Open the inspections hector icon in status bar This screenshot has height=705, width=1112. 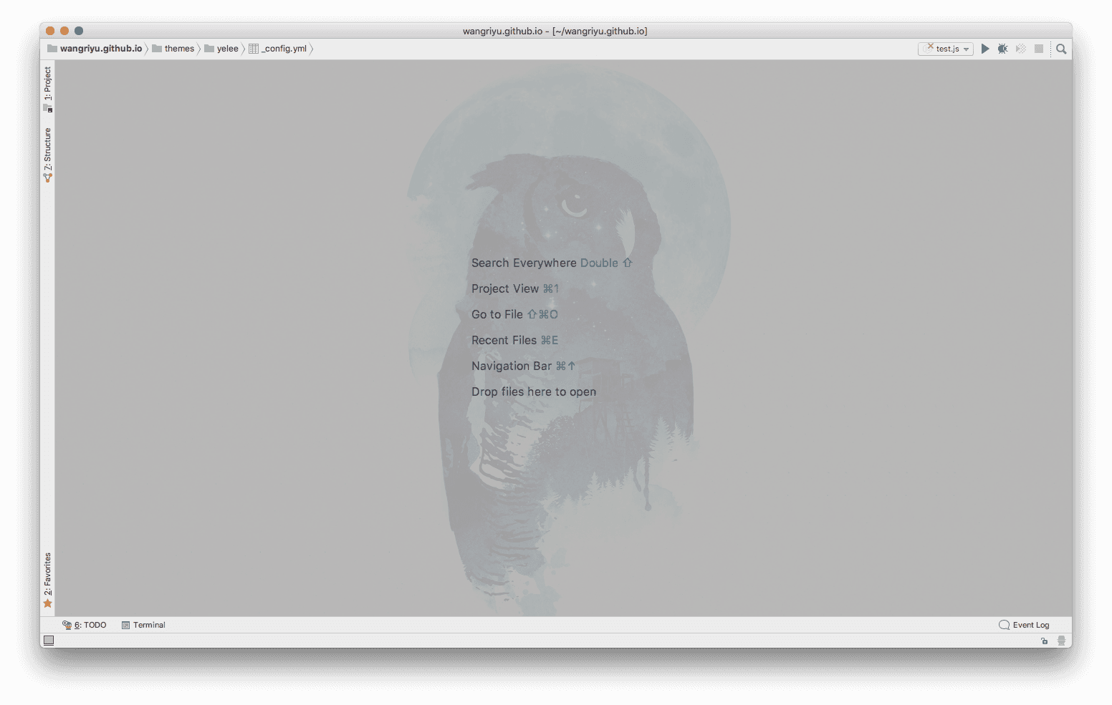[1061, 641]
